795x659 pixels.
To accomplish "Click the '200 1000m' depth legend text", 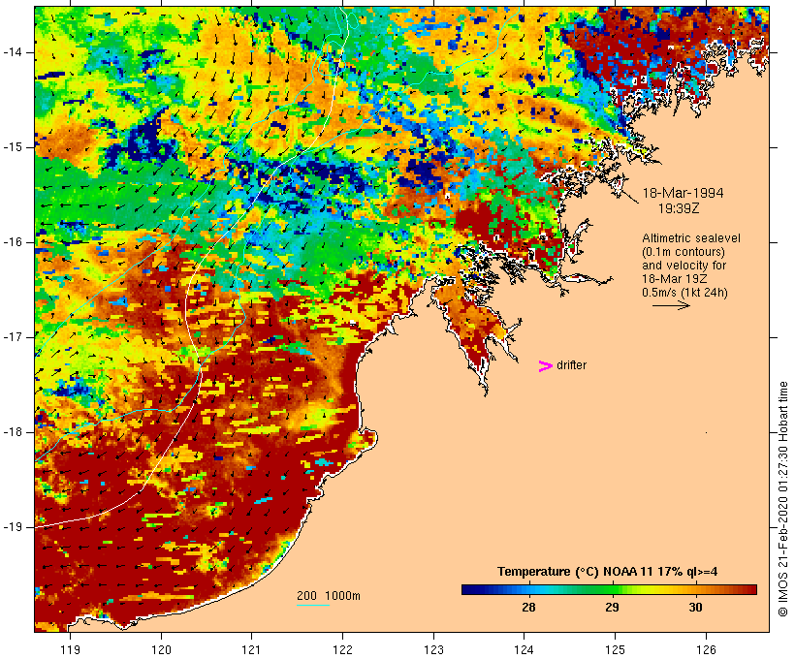I will [328, 595].
